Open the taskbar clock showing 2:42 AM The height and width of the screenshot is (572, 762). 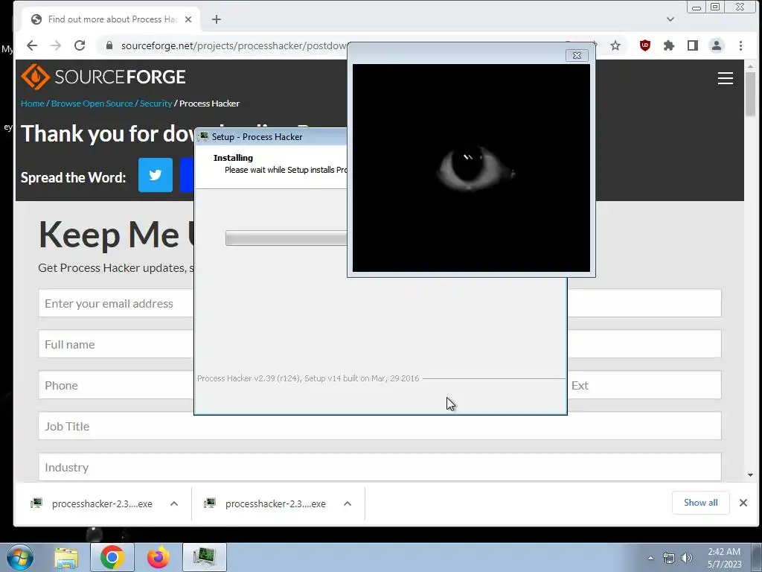[x=724, y=558]
